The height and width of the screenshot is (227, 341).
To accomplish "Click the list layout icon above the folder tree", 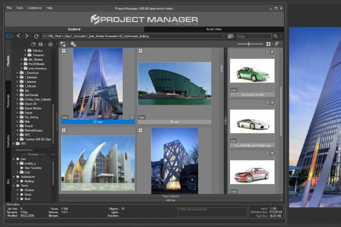I will click(41, 44).
